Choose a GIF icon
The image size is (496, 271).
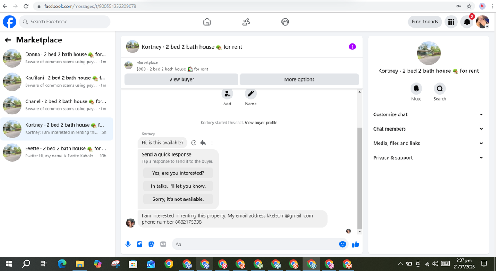(163, 244)
